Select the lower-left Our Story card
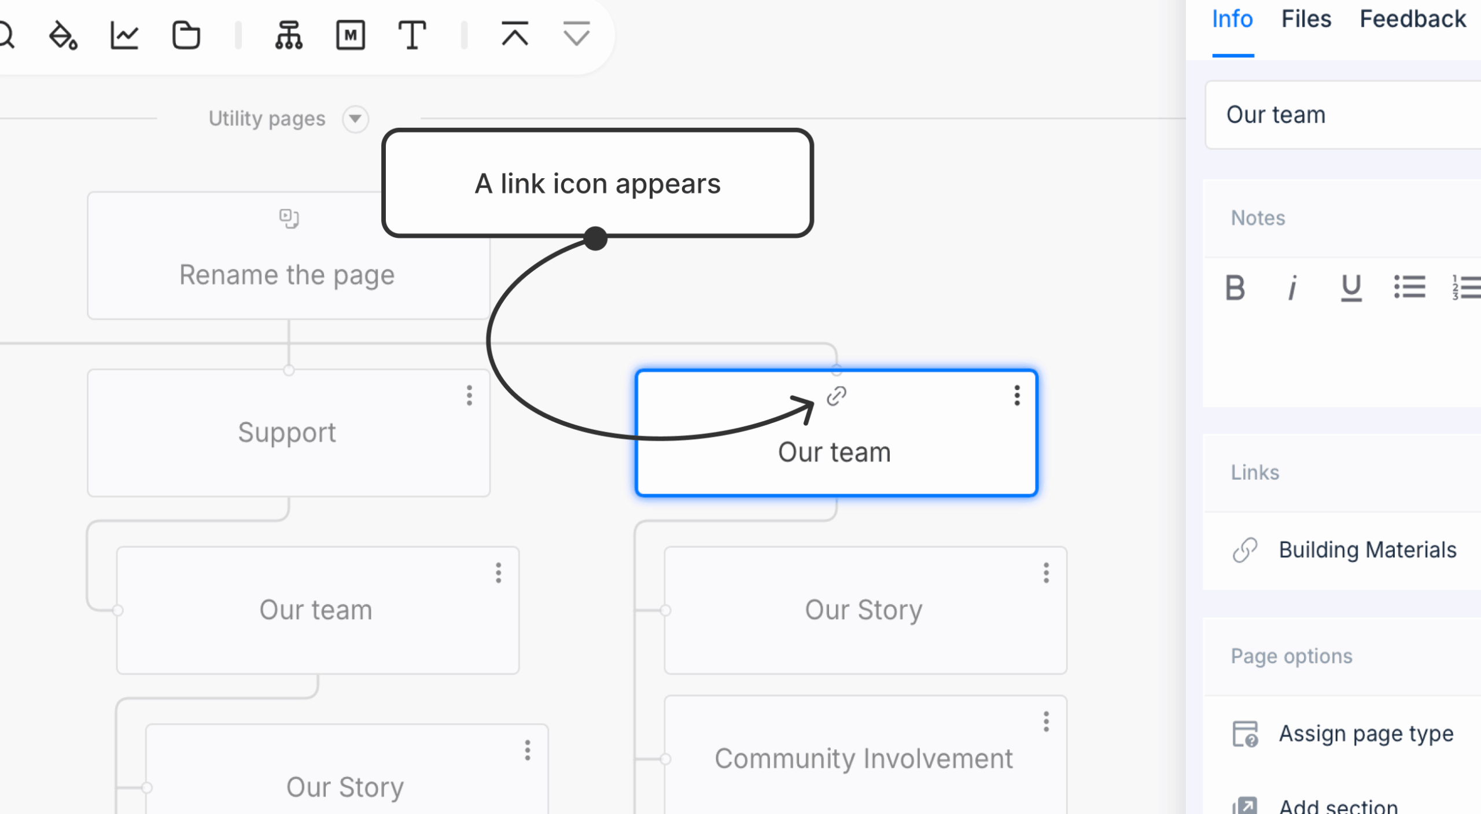The width and height of the screenshot is (1481, 814). pyautogui.click(x=347, y=769)
